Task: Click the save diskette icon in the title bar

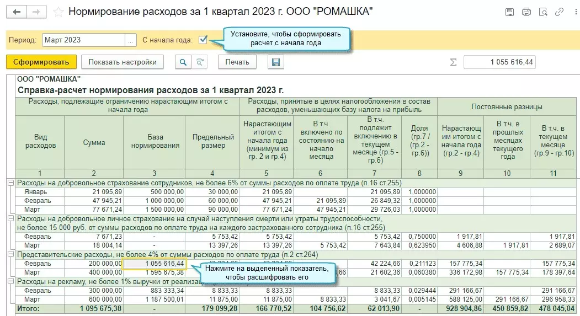Action: pyautogui.click(x=509, y=12)
